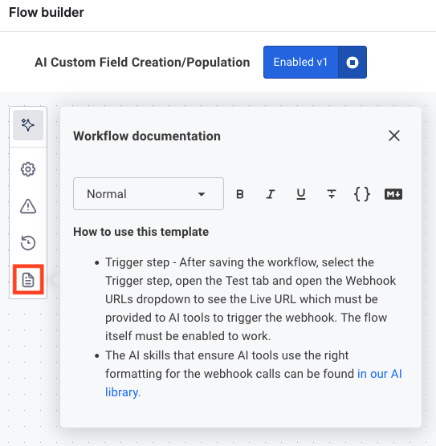Open the version history clock icon
Viewport: 436px width, 446px height.
28,243
